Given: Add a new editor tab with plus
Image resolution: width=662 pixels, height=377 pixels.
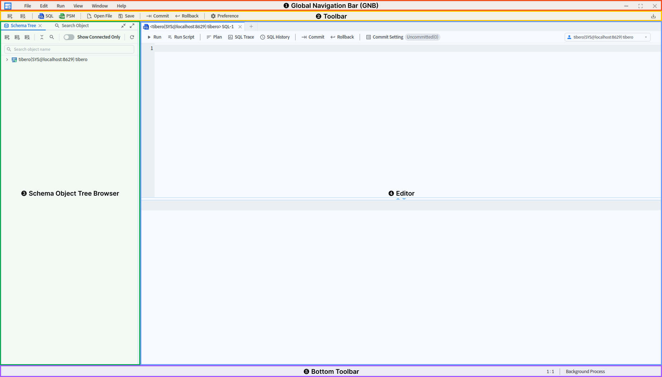Looking at the screenshot, I should pyautogui.click(x=251, y=26).
